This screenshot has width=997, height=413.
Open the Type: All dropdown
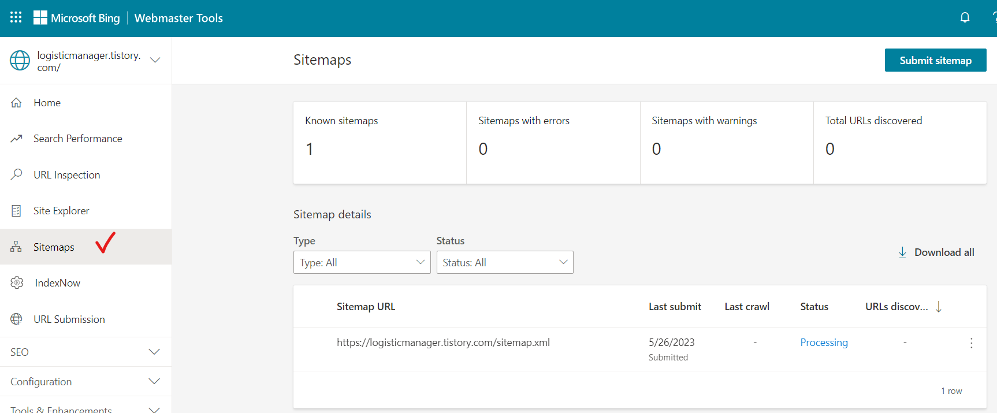click(362, 262)
